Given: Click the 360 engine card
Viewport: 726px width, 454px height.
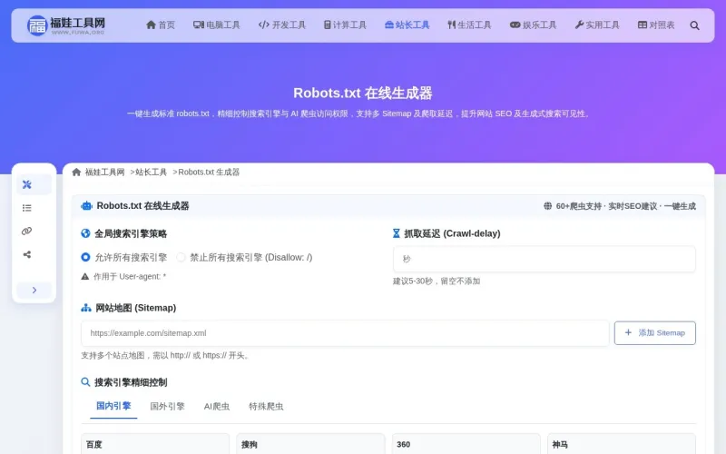Looking at the screenshot, I should (466, 444).
